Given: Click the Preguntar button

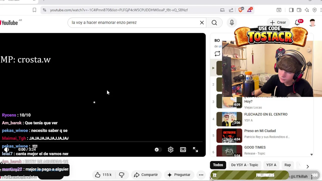Looking at the screenshot, I should point(179,175).
